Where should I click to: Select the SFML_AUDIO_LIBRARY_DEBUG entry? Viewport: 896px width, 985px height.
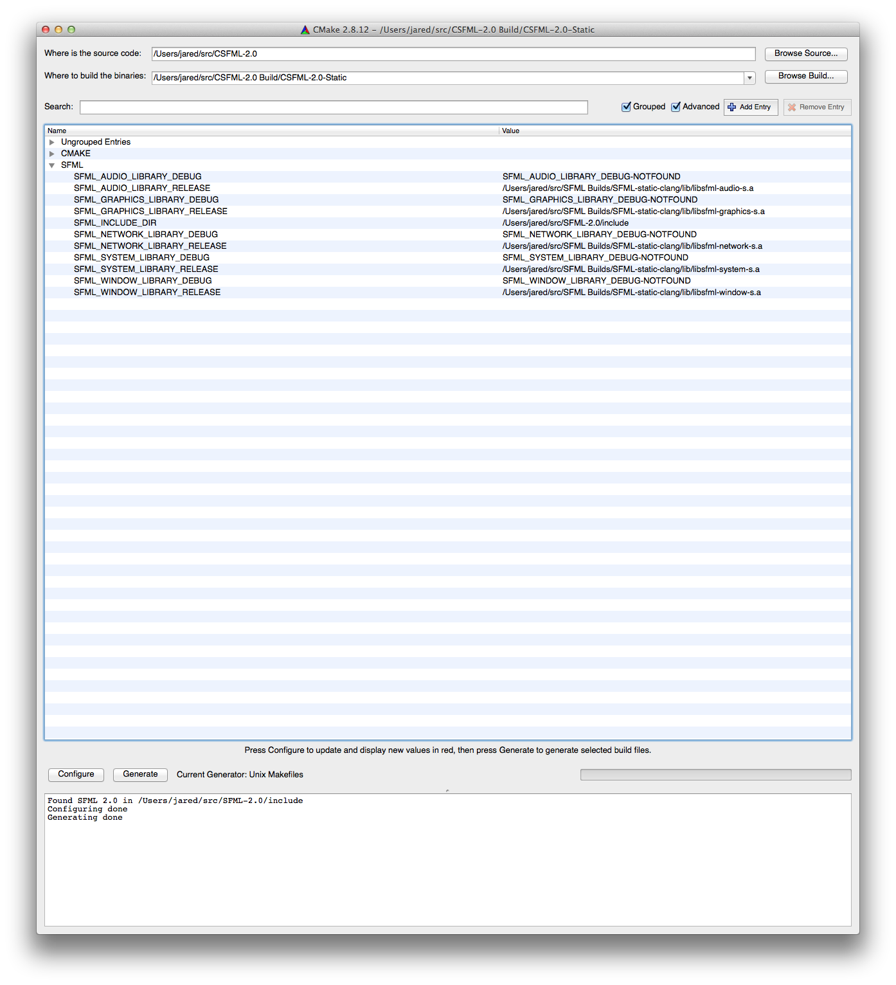tap(138, 177)
